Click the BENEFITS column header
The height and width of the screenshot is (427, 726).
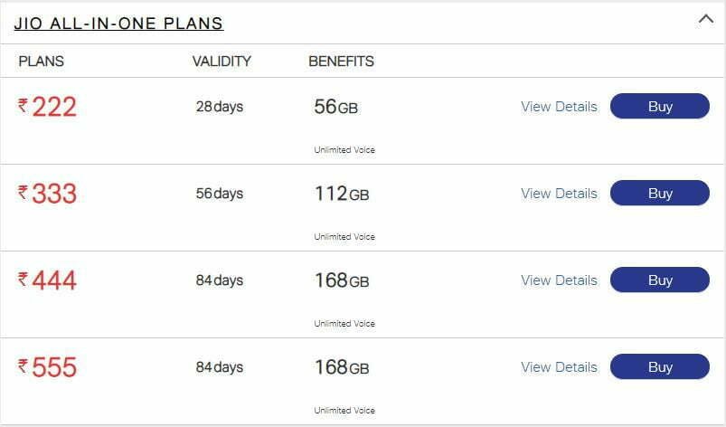click(341, 62)
